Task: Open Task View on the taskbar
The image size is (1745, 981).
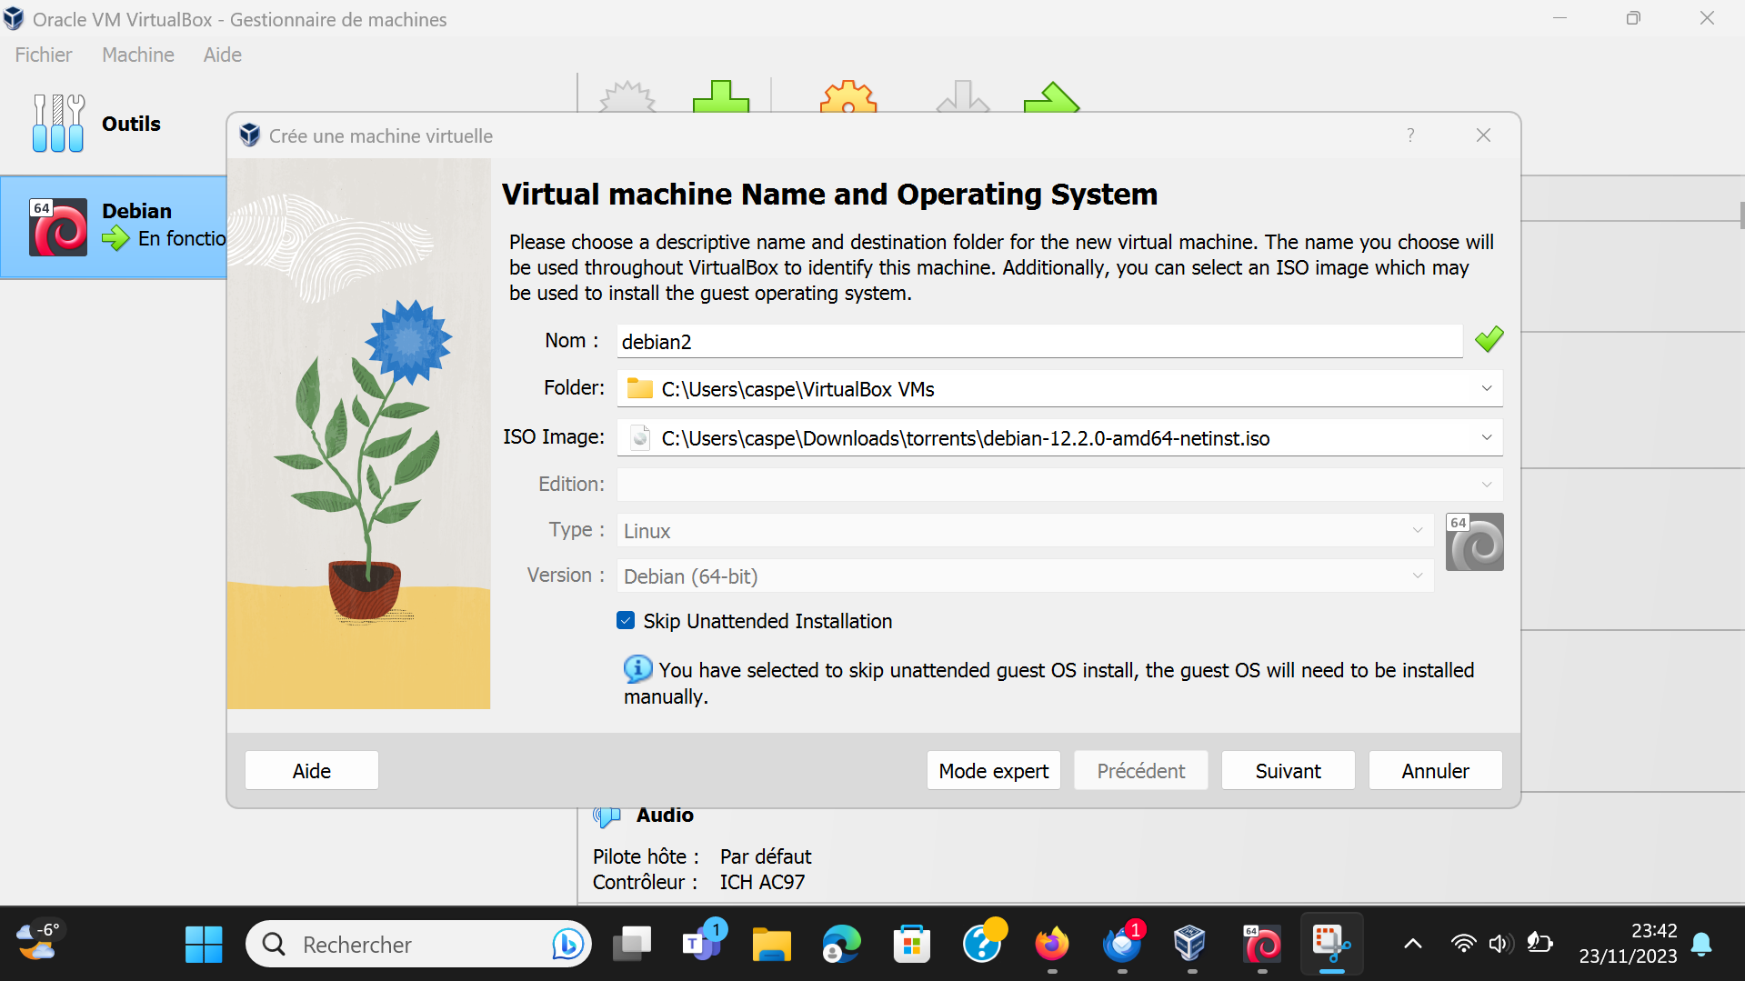Action: [632, 945]
